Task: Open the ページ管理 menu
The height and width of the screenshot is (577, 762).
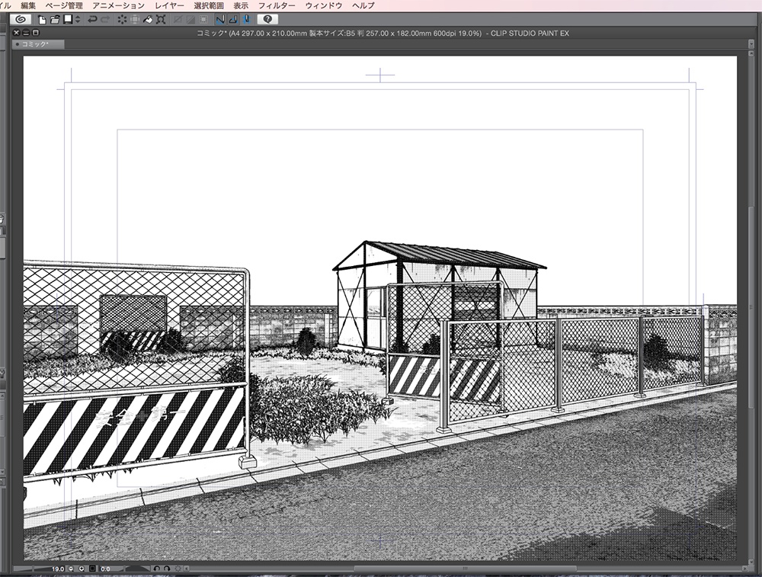Action: [x=64, y=5]
